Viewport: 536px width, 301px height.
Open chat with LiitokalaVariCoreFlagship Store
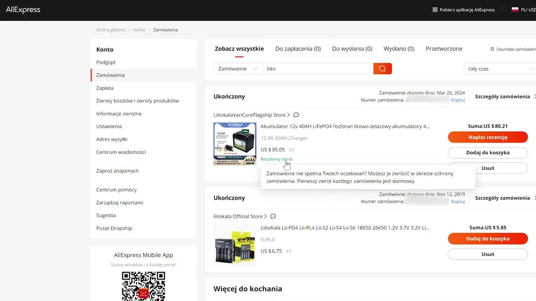tap(296, 115)
